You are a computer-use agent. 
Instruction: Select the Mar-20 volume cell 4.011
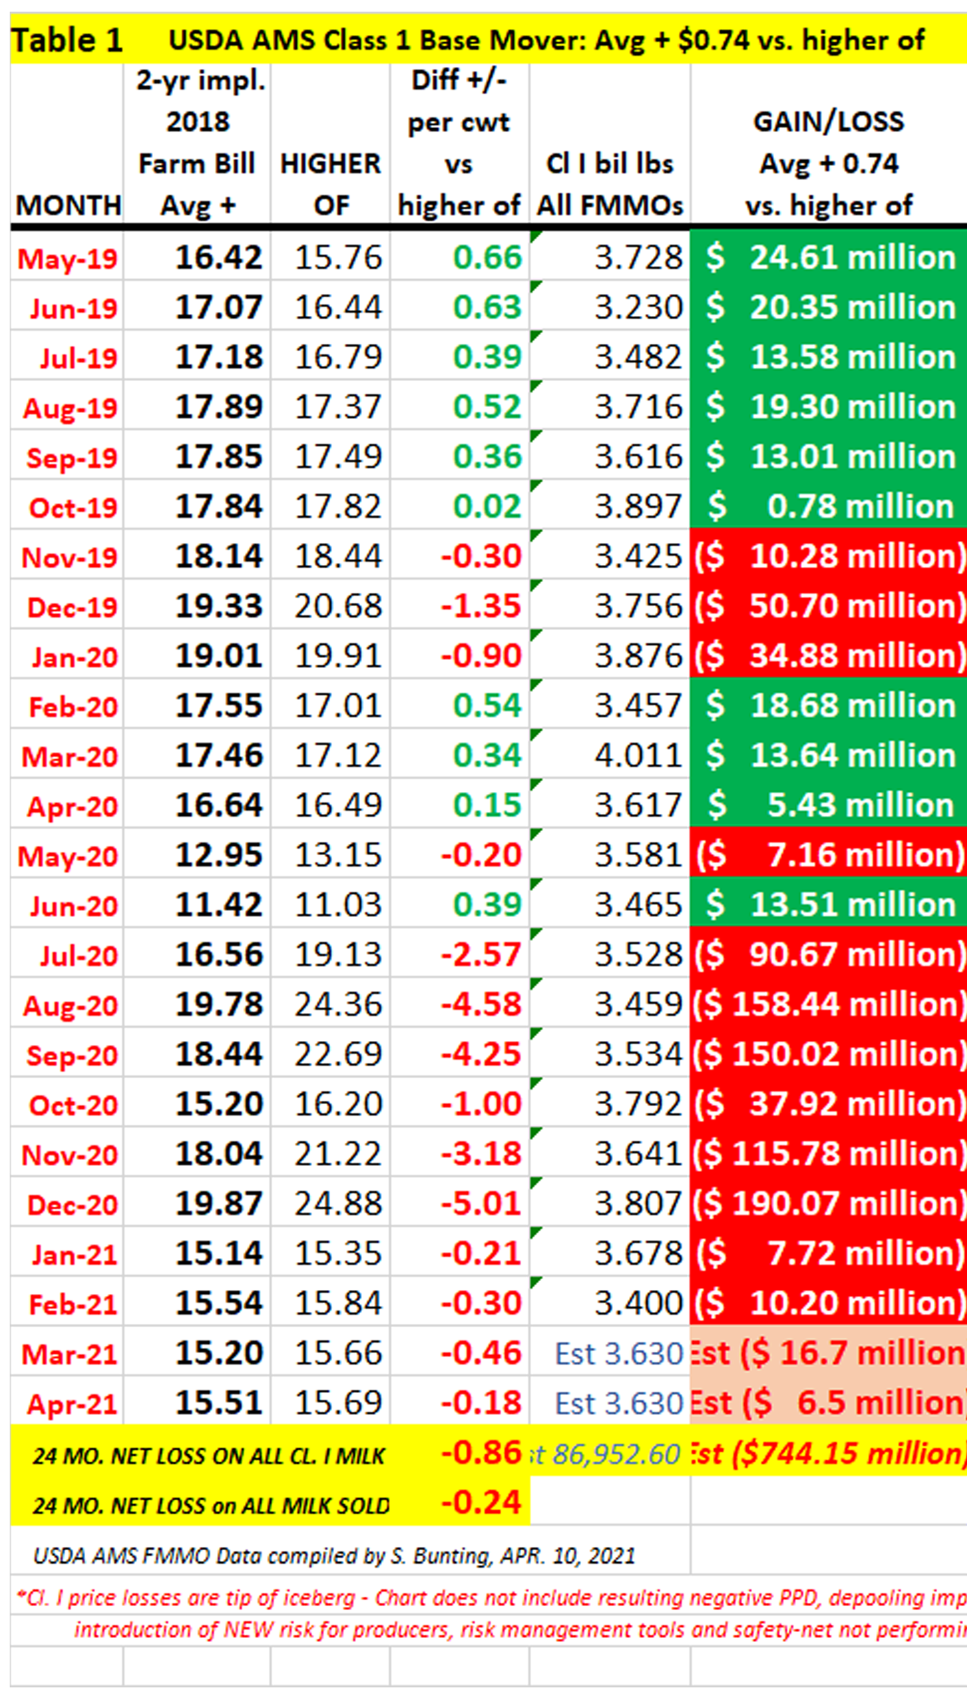pyautogui.click(x=638, y=756)
